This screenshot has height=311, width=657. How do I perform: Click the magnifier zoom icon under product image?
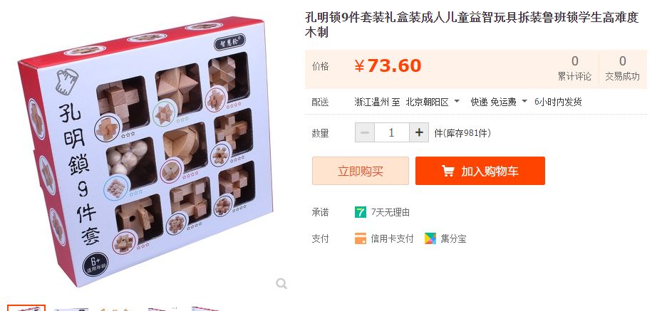[281, 284]
